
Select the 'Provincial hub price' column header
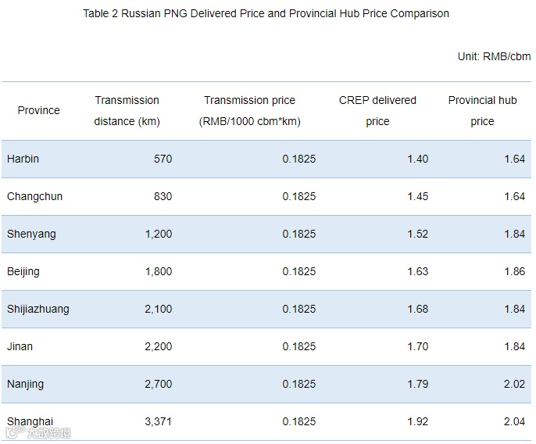coord(482,110)
